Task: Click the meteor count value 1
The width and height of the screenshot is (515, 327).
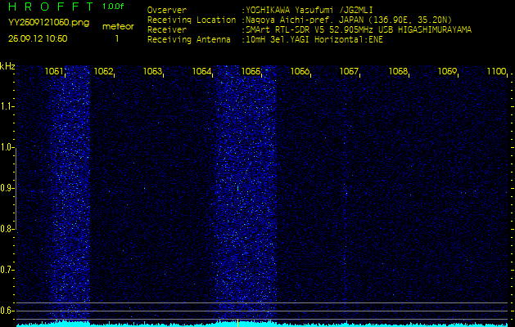Action: 117,38
